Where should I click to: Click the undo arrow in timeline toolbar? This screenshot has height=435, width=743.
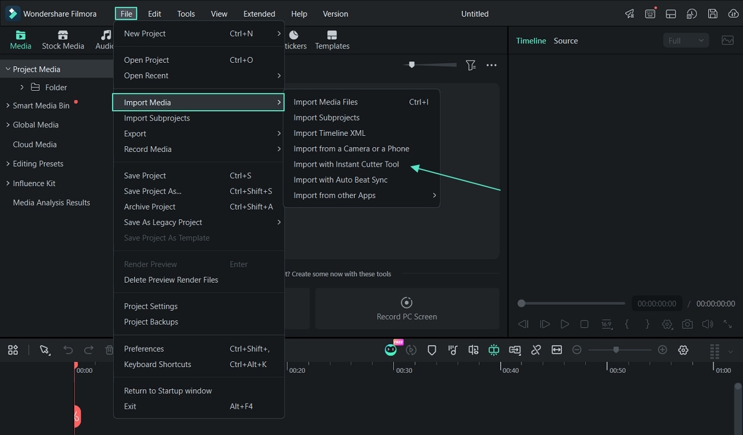click(x=68, y=350)
